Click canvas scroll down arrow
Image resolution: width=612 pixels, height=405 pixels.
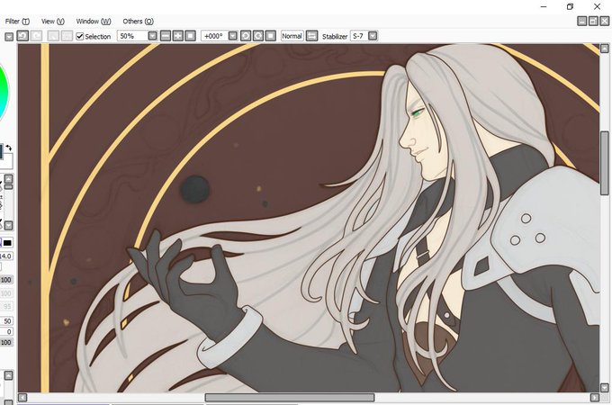[605, 388]
